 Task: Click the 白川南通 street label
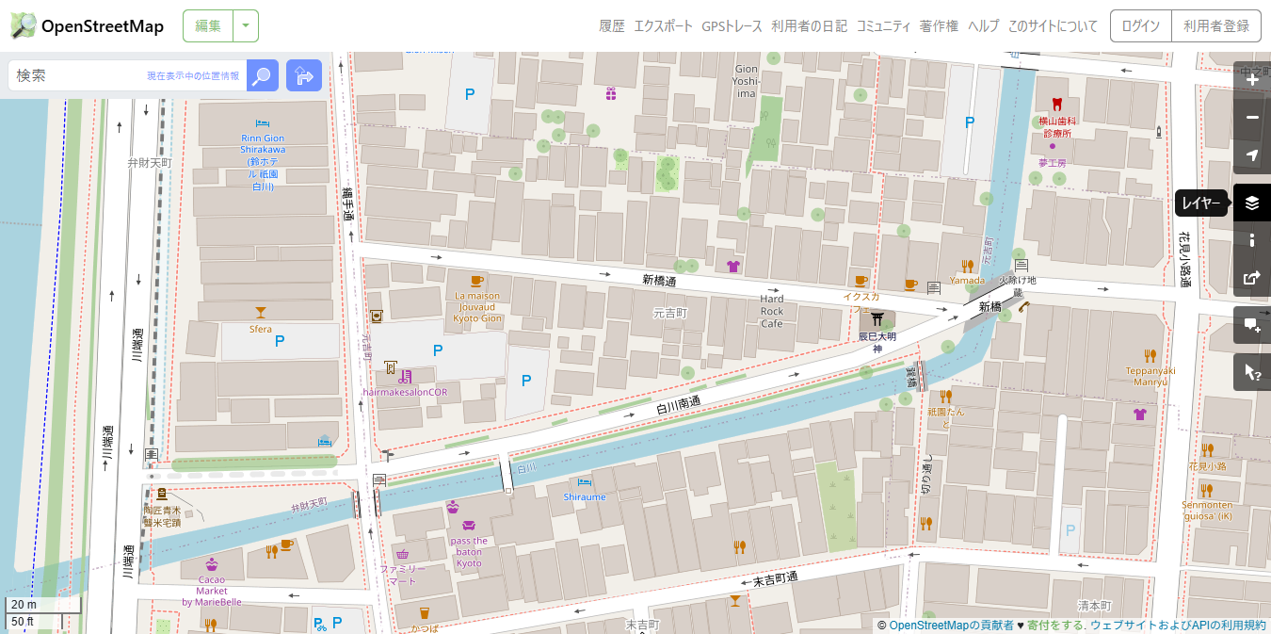pos(678,407)
